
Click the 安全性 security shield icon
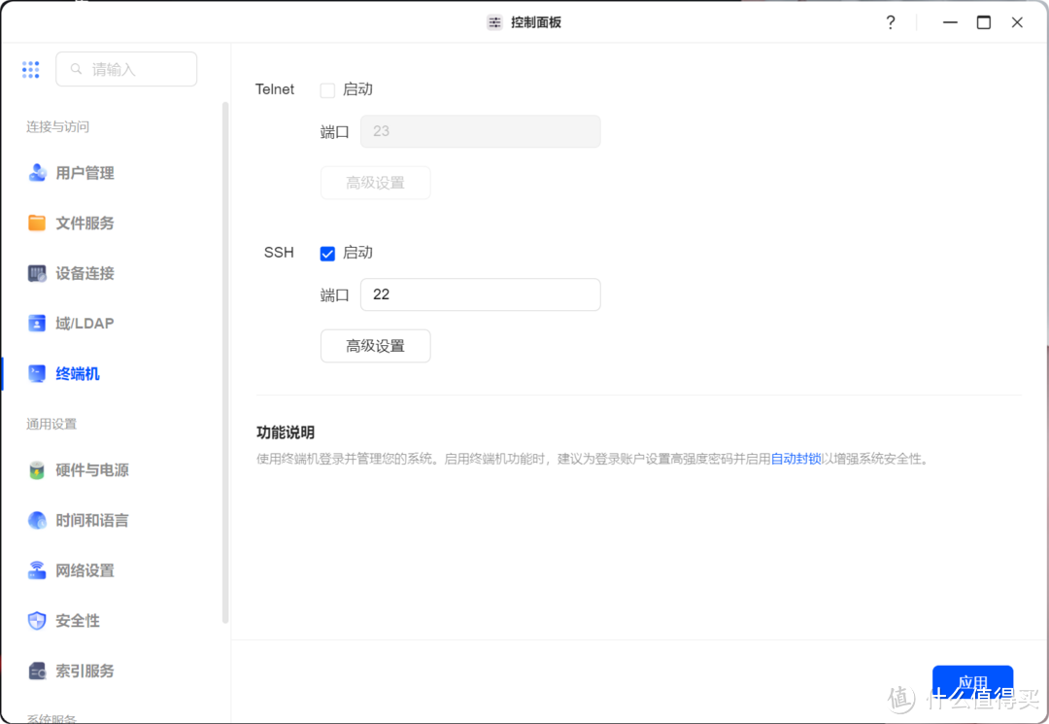click(37, 620)
